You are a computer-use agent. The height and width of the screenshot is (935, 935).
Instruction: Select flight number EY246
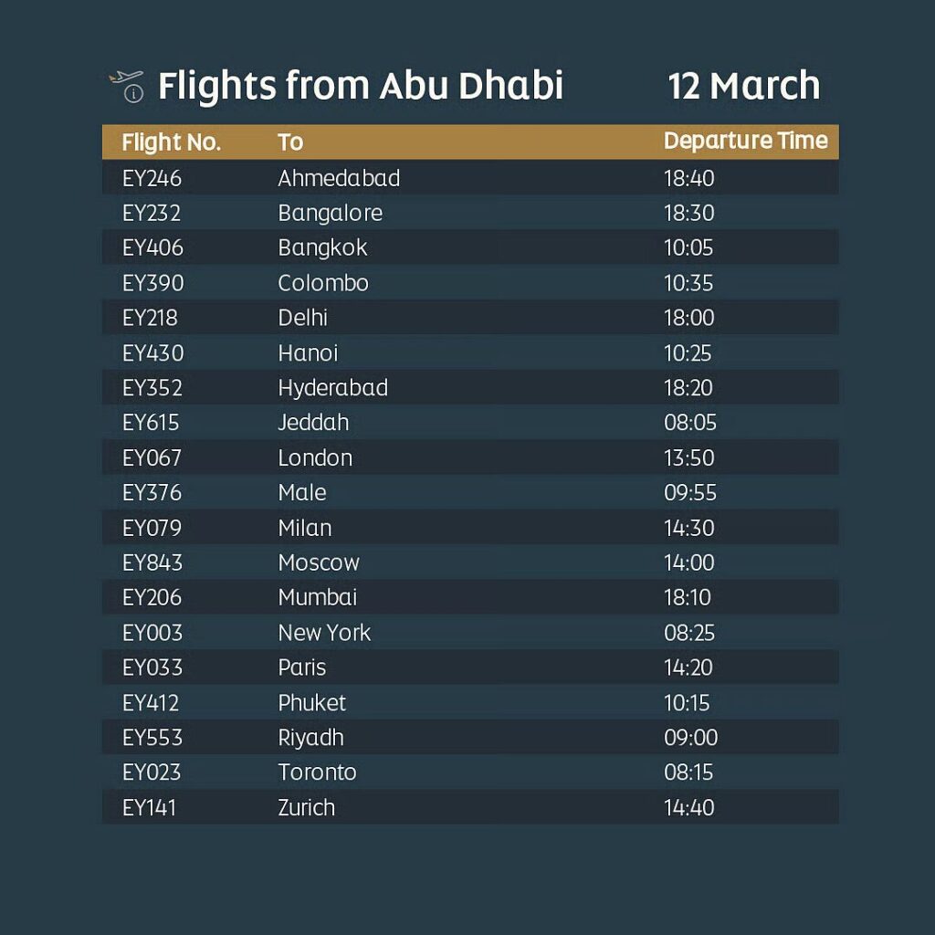(152, 178)
